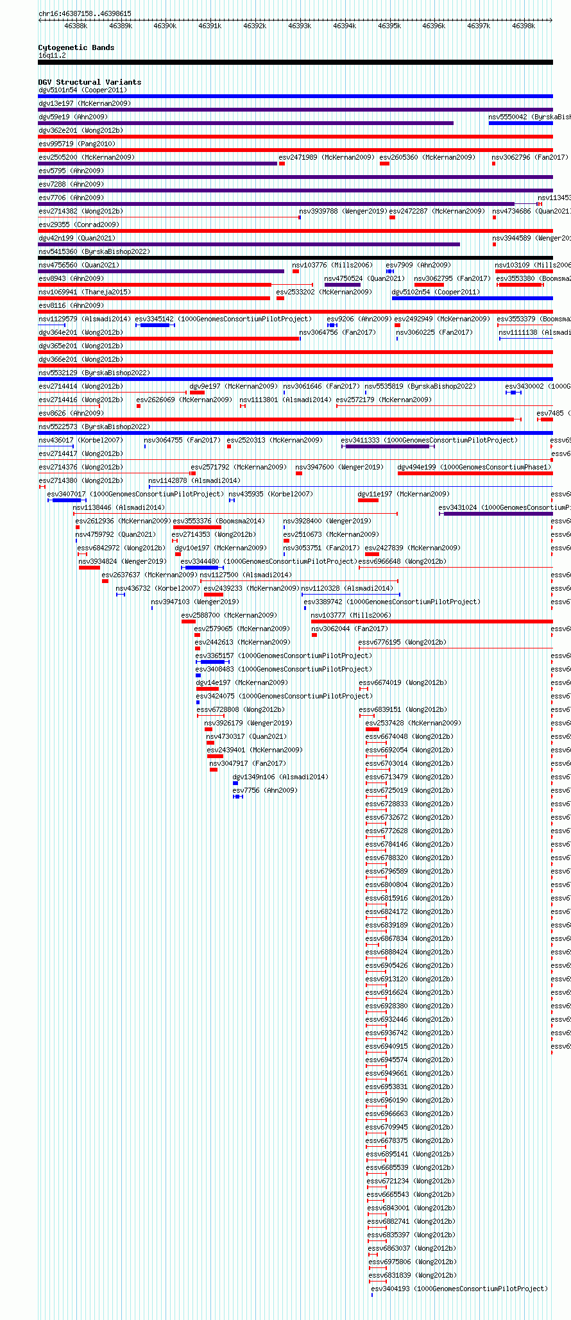
Task: Select nsv1113801 (Alsmadi2014) variant
Action: point(285,400)
